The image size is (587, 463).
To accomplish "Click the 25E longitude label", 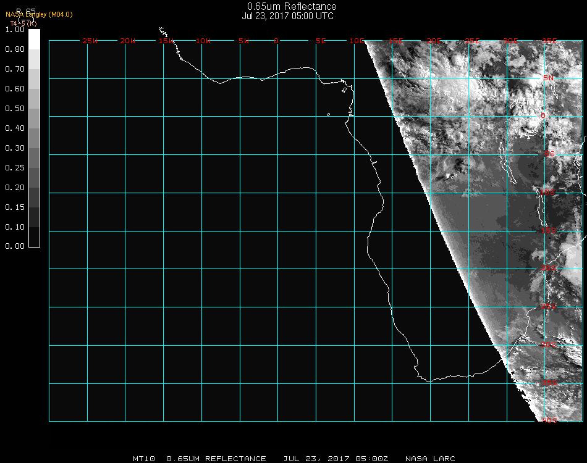I will tap(473, 41).
